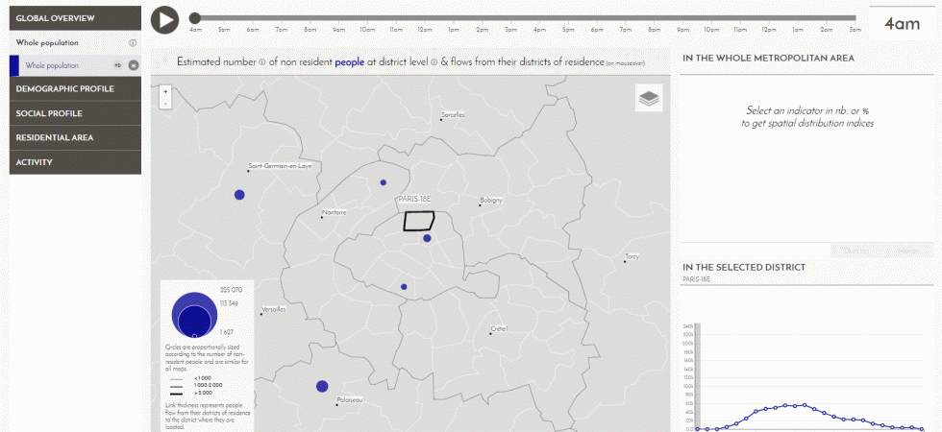
Task: Open the Activity menu section
Action: pos(75,162)
